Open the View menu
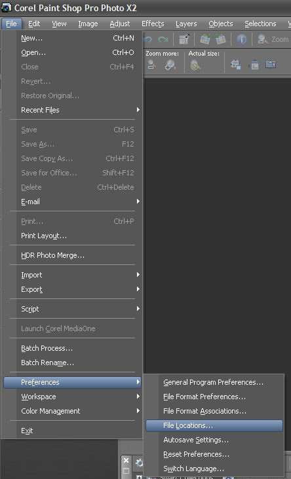This screenshot has width=291, height=479. click(x=59, y=24)
